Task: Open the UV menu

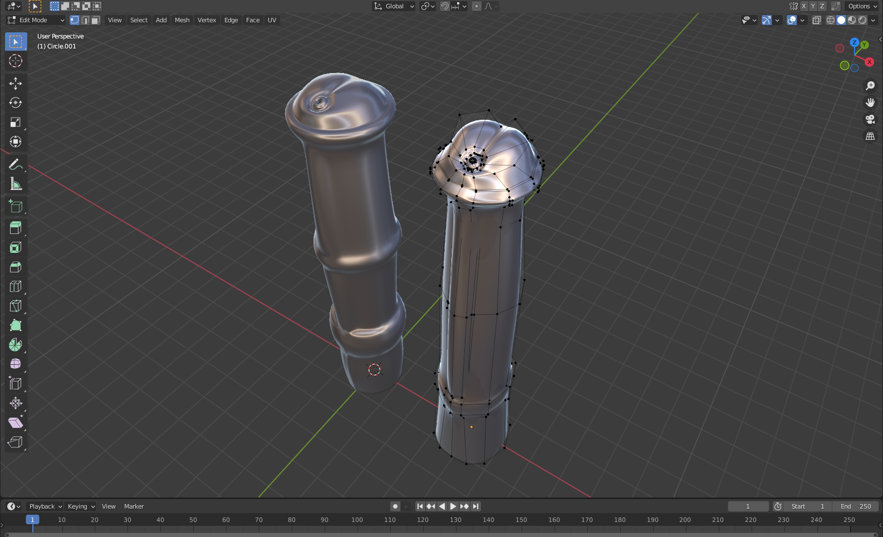Action: pyautogui.click(x=272, y=20)
